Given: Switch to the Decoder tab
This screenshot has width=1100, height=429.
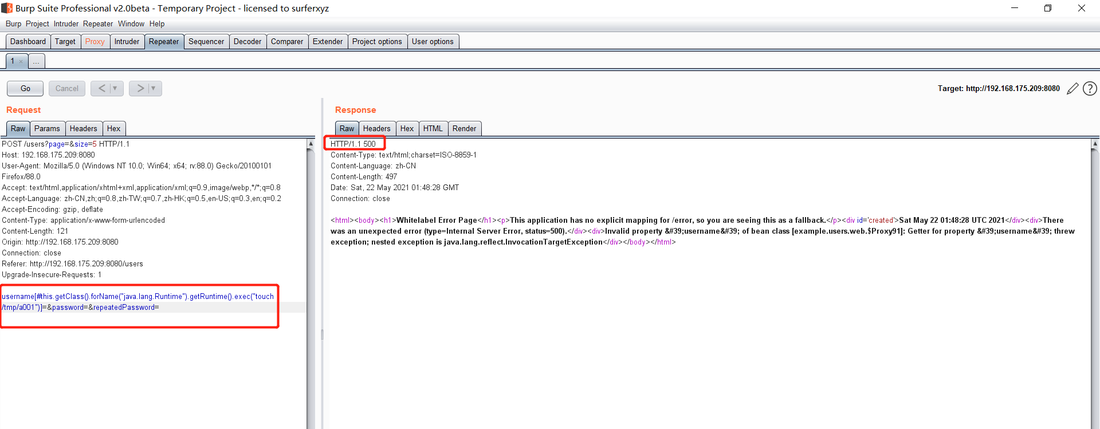Looking at the screenshot, I should point(247,41).
